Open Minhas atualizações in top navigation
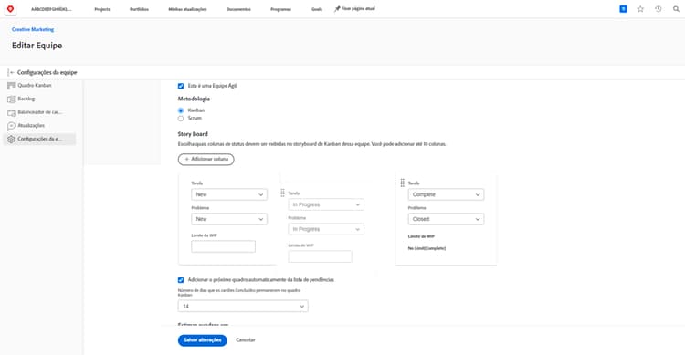The image size is (685, 355). (187, 9)
